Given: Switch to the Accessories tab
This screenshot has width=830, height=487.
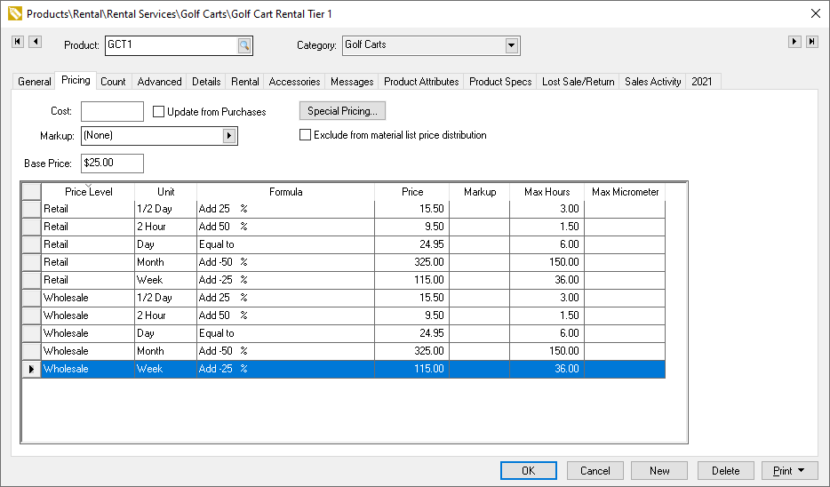Looking at the screenshot, I should pyautogui.click(x=294, y=82).
